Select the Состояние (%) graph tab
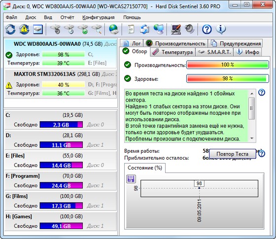Image resolution: width=276 pixels, height=239 pixels. [x=145, y=168]
